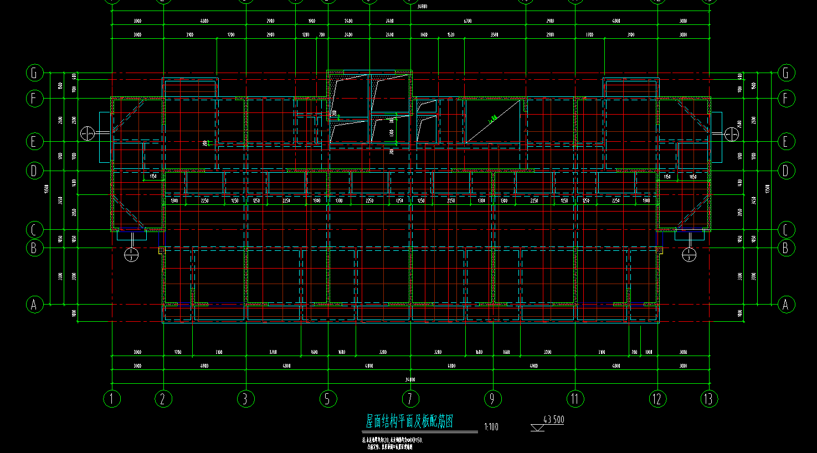817x453 pixels.
Task: Select the note text below the title
Action: pos(392,444)
